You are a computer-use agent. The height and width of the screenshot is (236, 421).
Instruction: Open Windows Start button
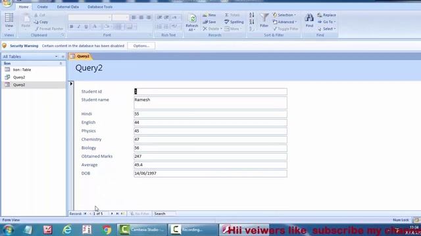coord(9,230)
